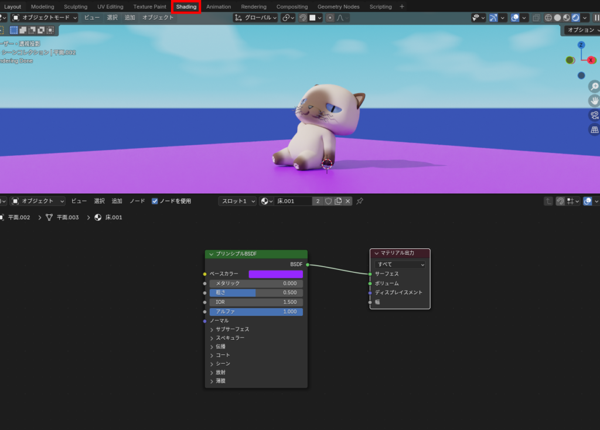Select rendered viewport shading sphere icon
Viewport: 600px width, 430px height.
575,18
